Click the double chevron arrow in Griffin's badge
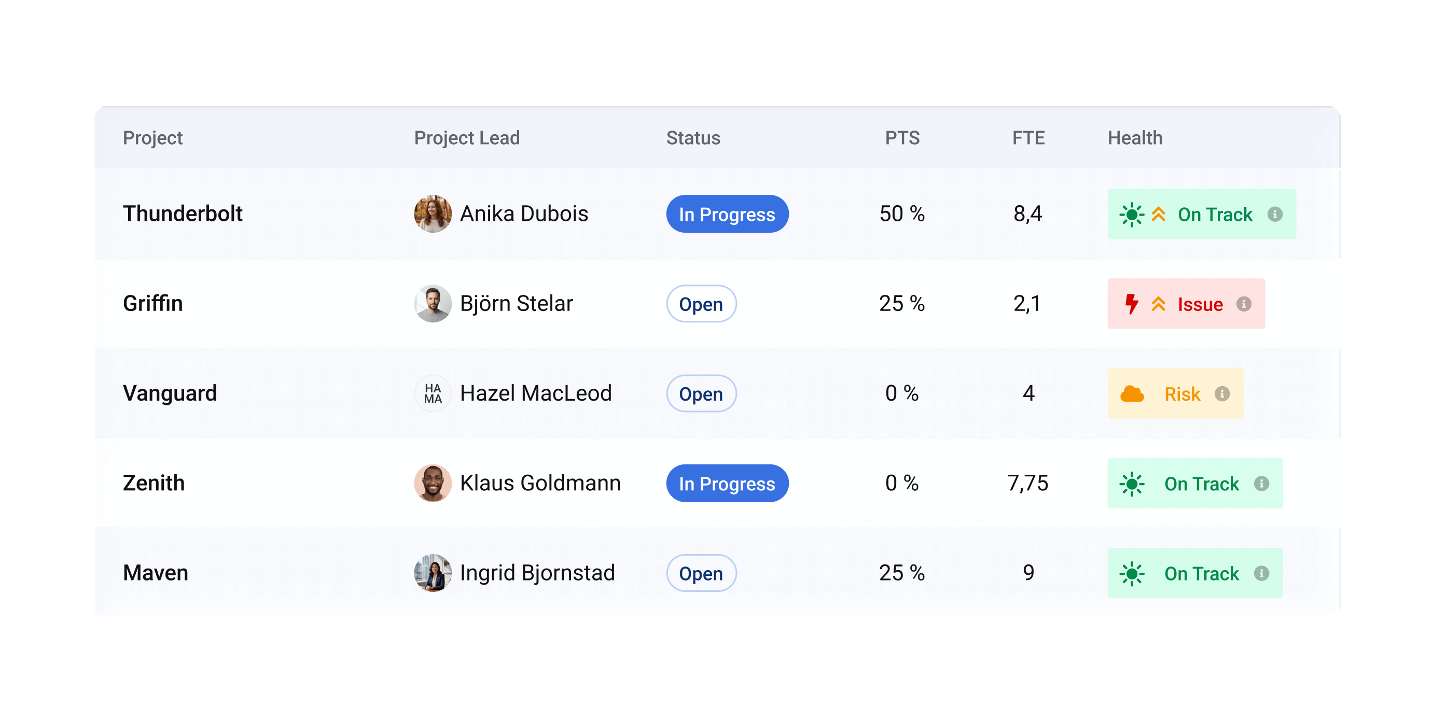 (1158, 304)
